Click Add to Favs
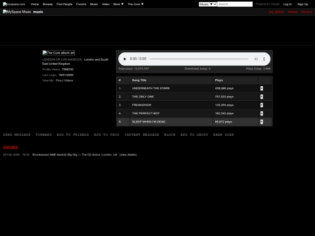 (x=107, y=135)
